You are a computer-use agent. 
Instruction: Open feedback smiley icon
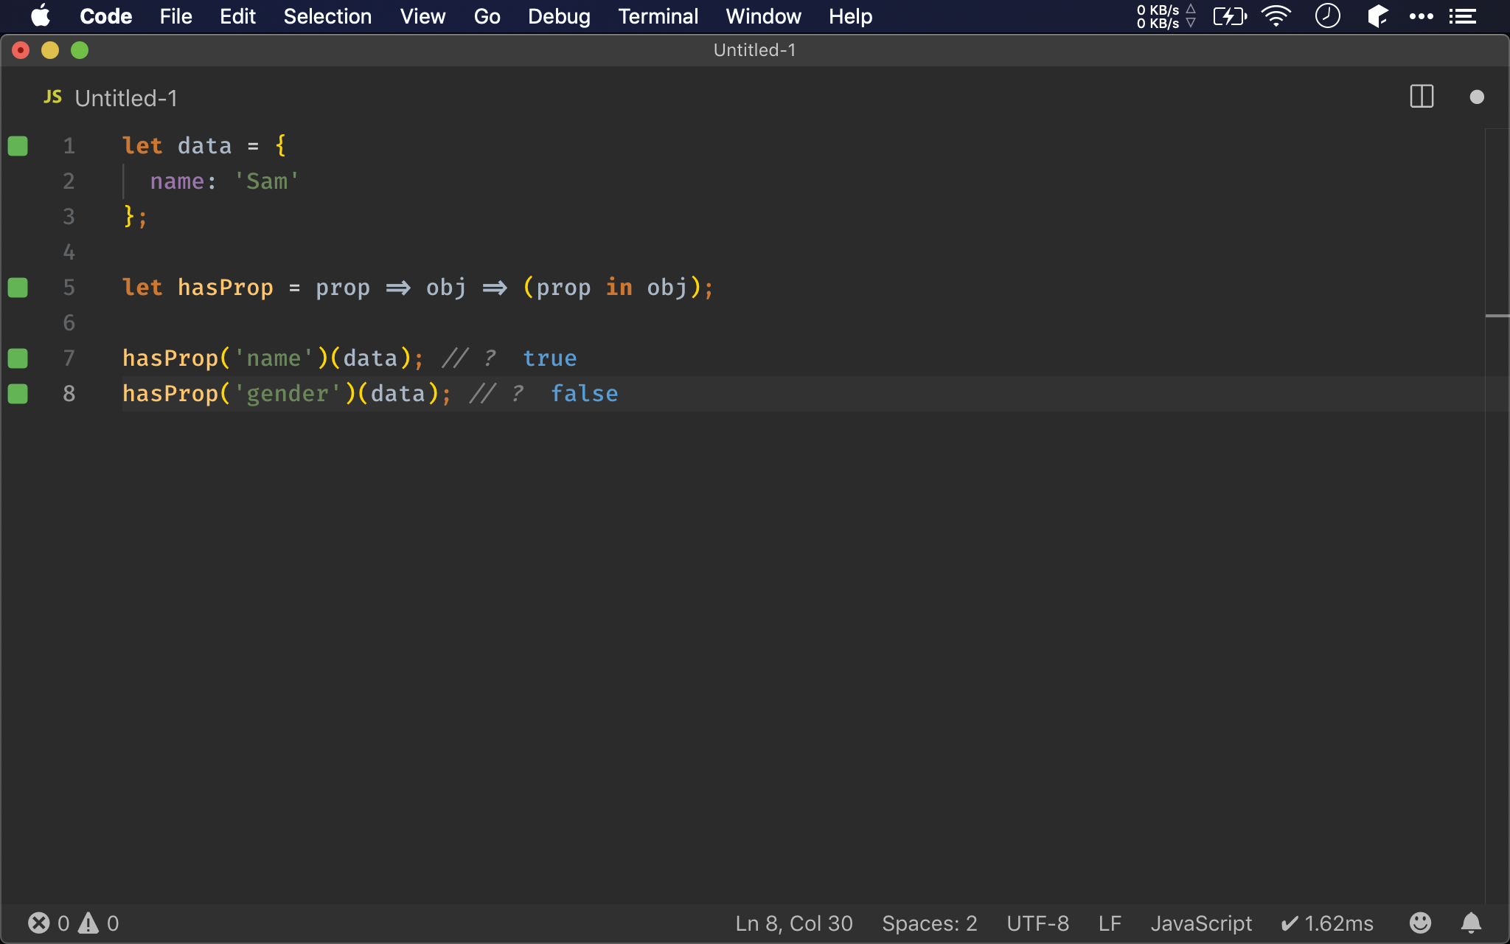tap(1420, 923)
